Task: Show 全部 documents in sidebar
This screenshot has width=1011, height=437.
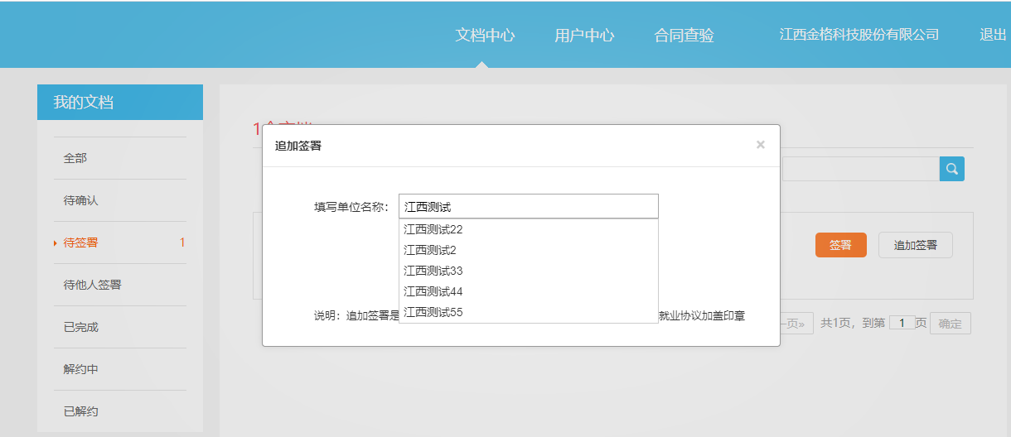Action: coord(75,158)
